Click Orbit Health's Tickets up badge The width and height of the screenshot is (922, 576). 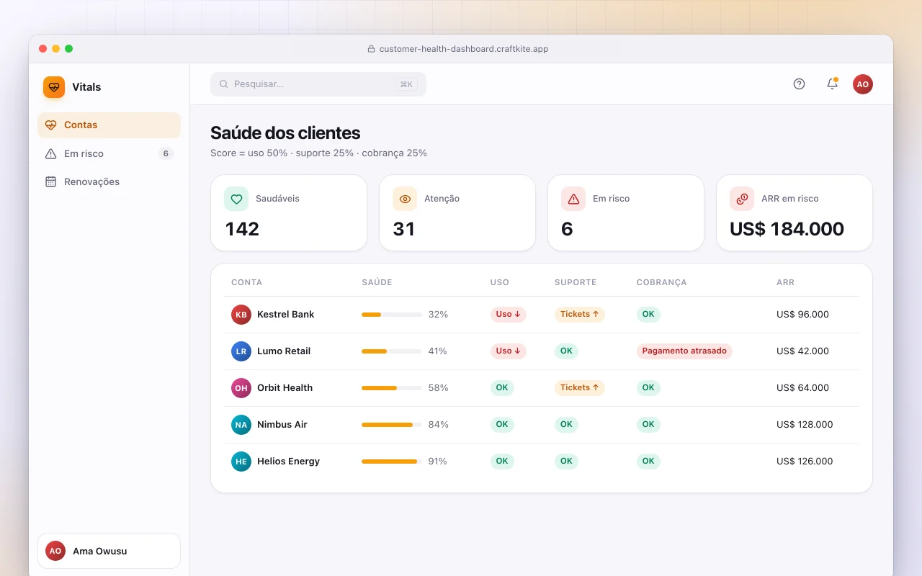[x=580, y=388]
